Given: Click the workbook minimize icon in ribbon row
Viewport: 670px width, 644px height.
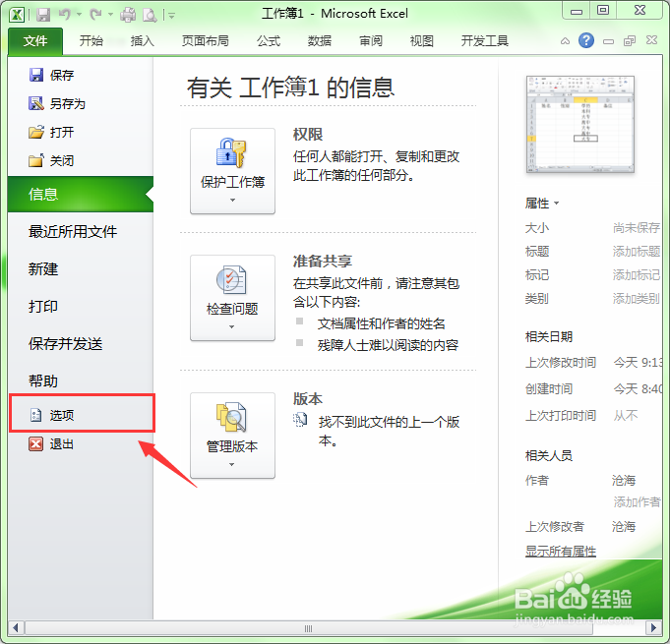Looking at the screenshot, I should [x=608, y=42].
